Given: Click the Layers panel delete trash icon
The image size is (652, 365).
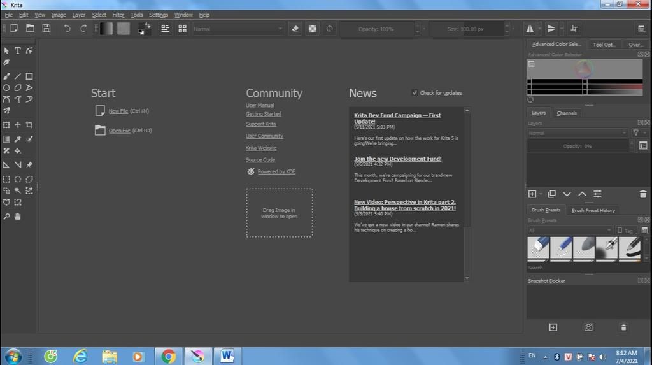Looking at the screenshot, I should coord(643,194).
